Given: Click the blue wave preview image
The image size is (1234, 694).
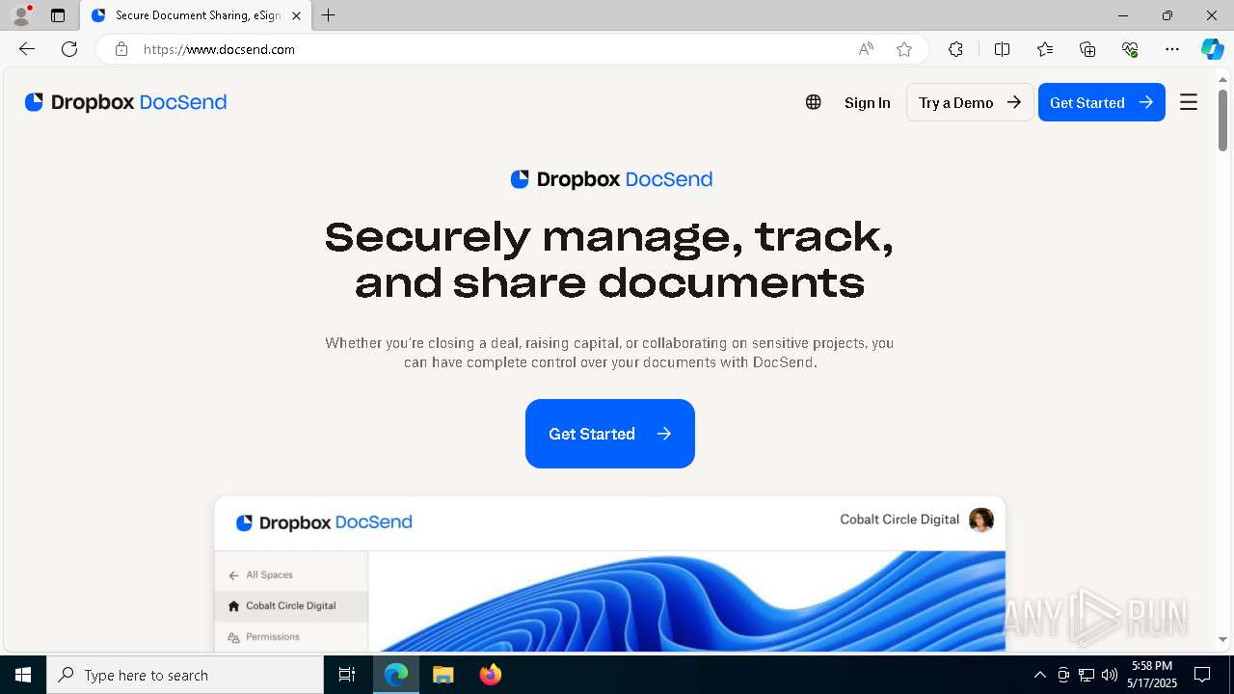Looking at the screenshot, I should 686,601.
